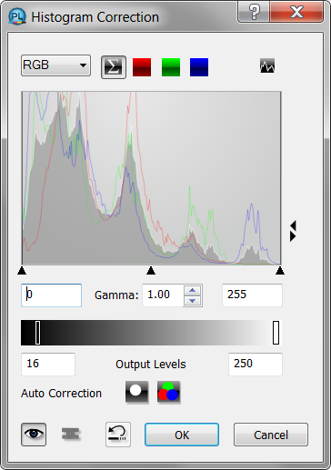Click the right-pointing expand arrow beside histogram
331x470 pixels.
[293, 236]
